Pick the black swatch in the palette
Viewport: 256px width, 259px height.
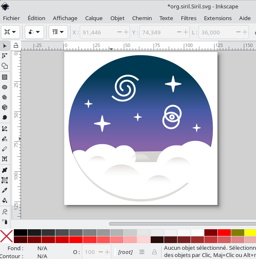click(21, 233)
